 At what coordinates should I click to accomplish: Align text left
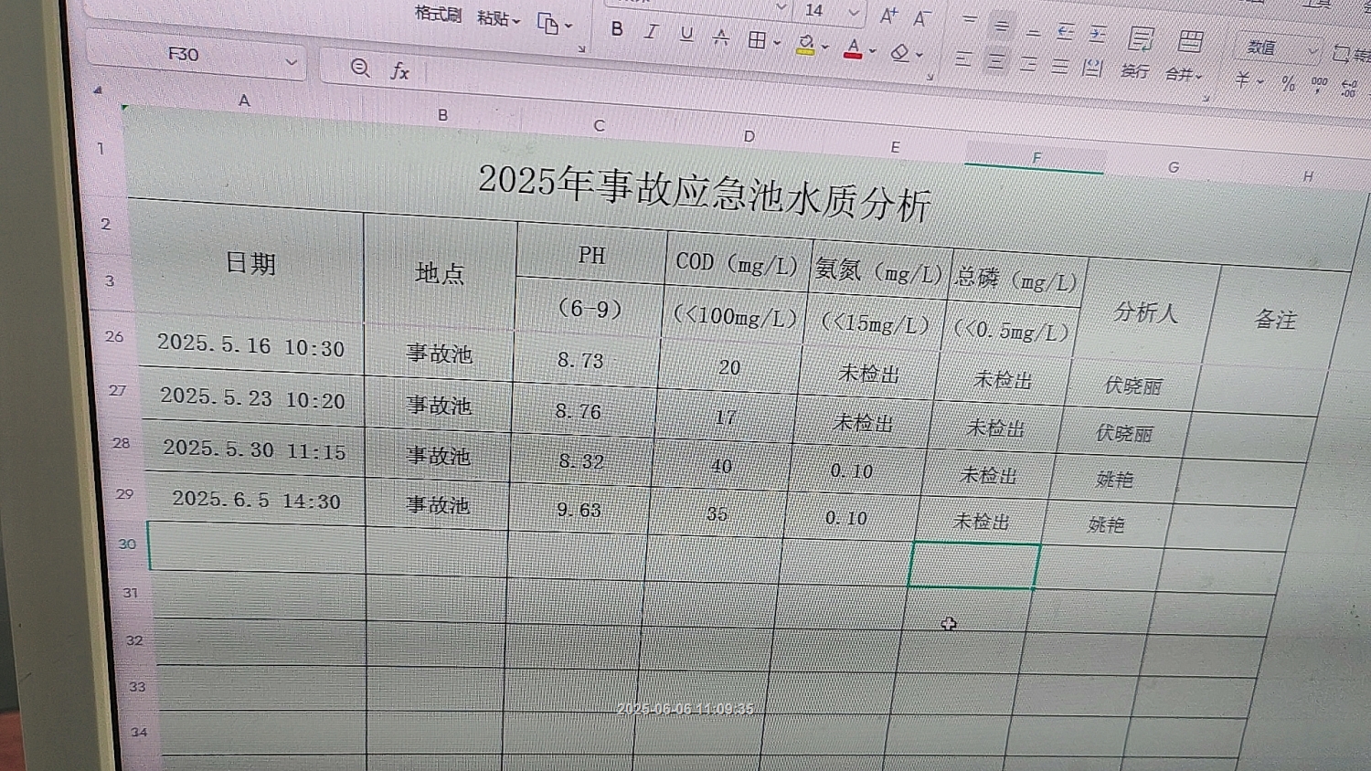(963, 59)
